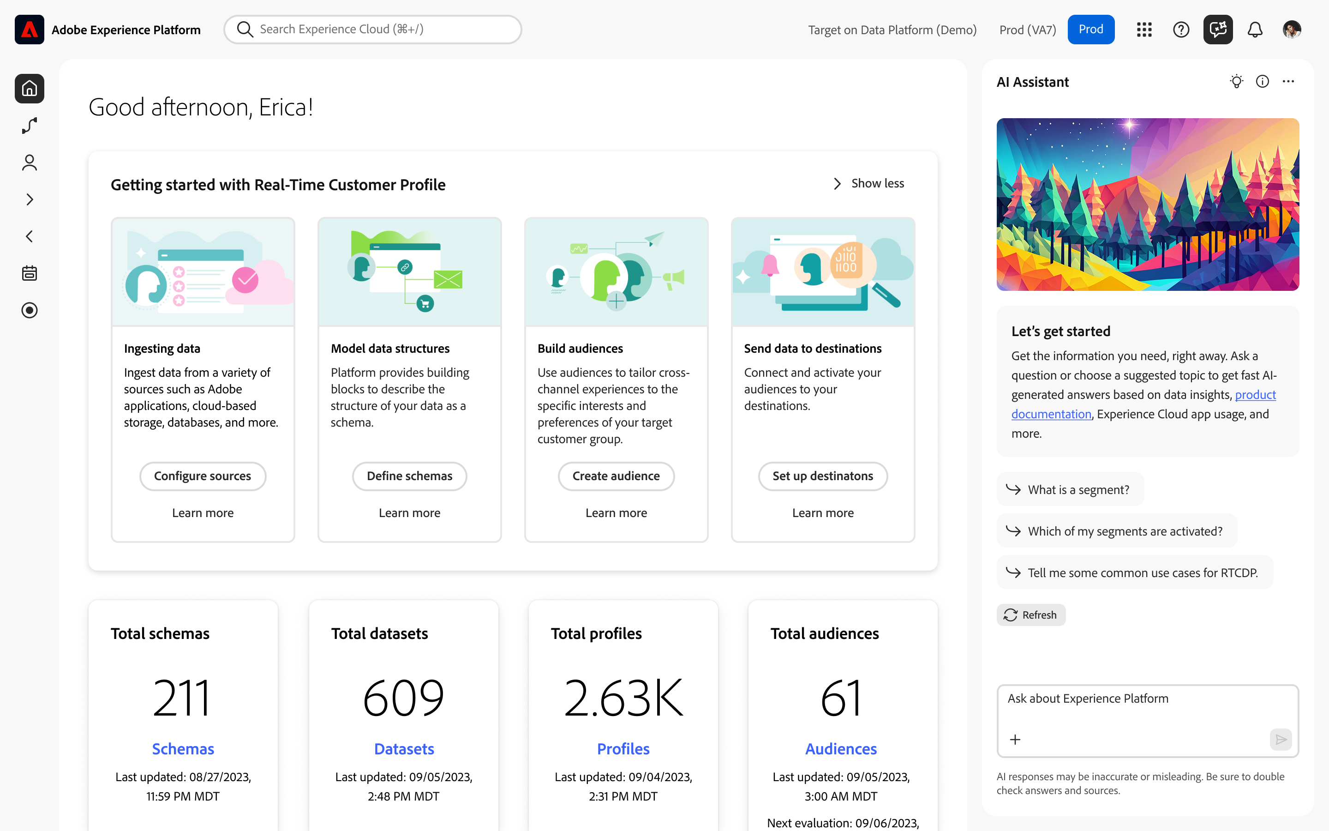This screenshot has width=1329, height=831.
Task: Open the Schemas link
Action: 183,748
